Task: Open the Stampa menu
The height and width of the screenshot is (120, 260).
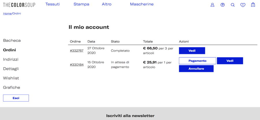Action: click(x=81, y=4)
